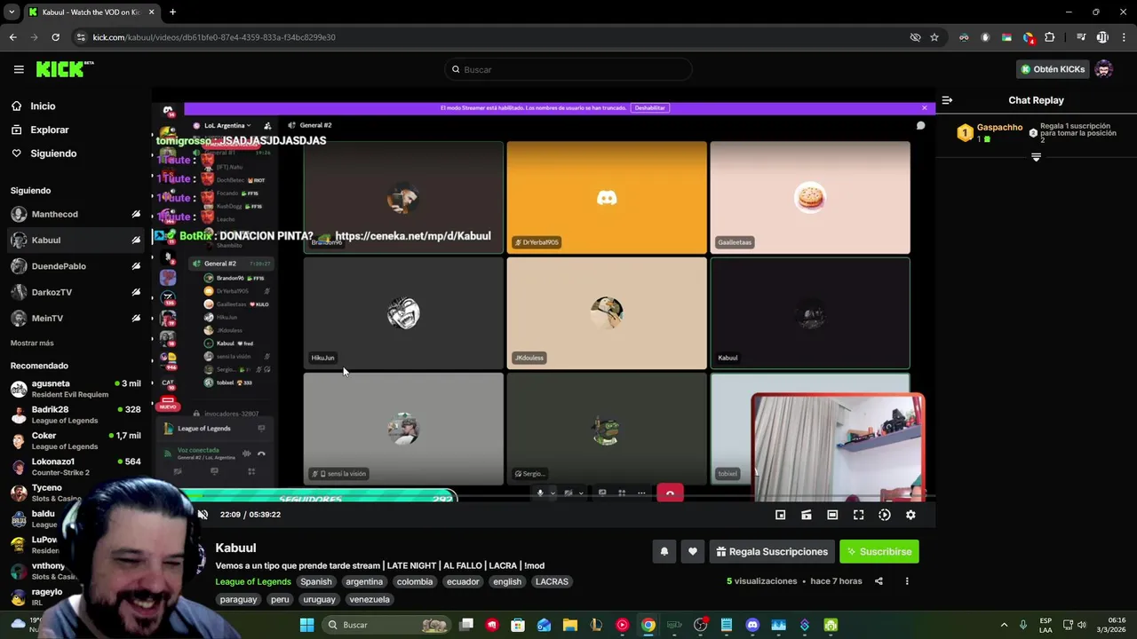Open Siguiendo in the sidebar
This screenshot has width=1137, height=639.
click(53, 154)
